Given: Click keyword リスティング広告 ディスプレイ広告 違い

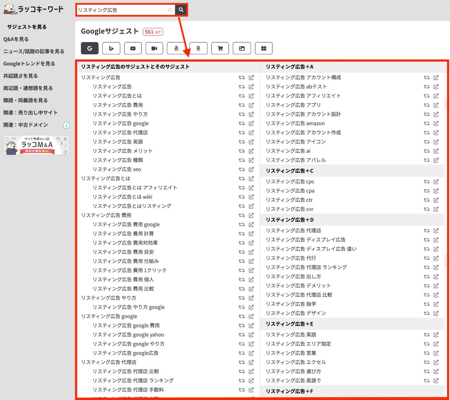Looking at the screenshot, I should point(311,249).
